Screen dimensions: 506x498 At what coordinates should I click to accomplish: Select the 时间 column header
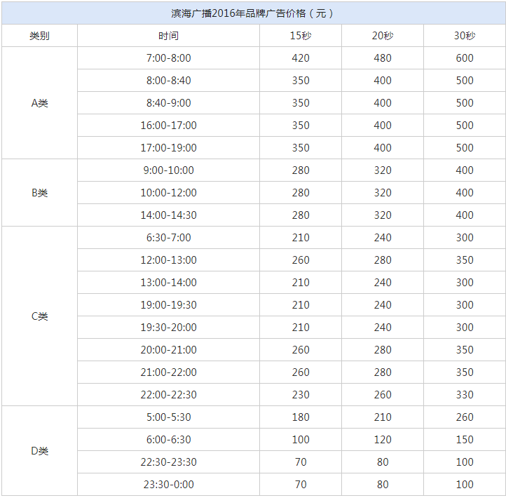[168, 36]
